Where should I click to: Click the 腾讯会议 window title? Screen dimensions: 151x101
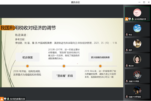pos(75,2)
